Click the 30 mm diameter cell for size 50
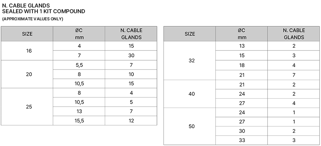The height and width of the screenshot is (146, 321). coord(242,131)
